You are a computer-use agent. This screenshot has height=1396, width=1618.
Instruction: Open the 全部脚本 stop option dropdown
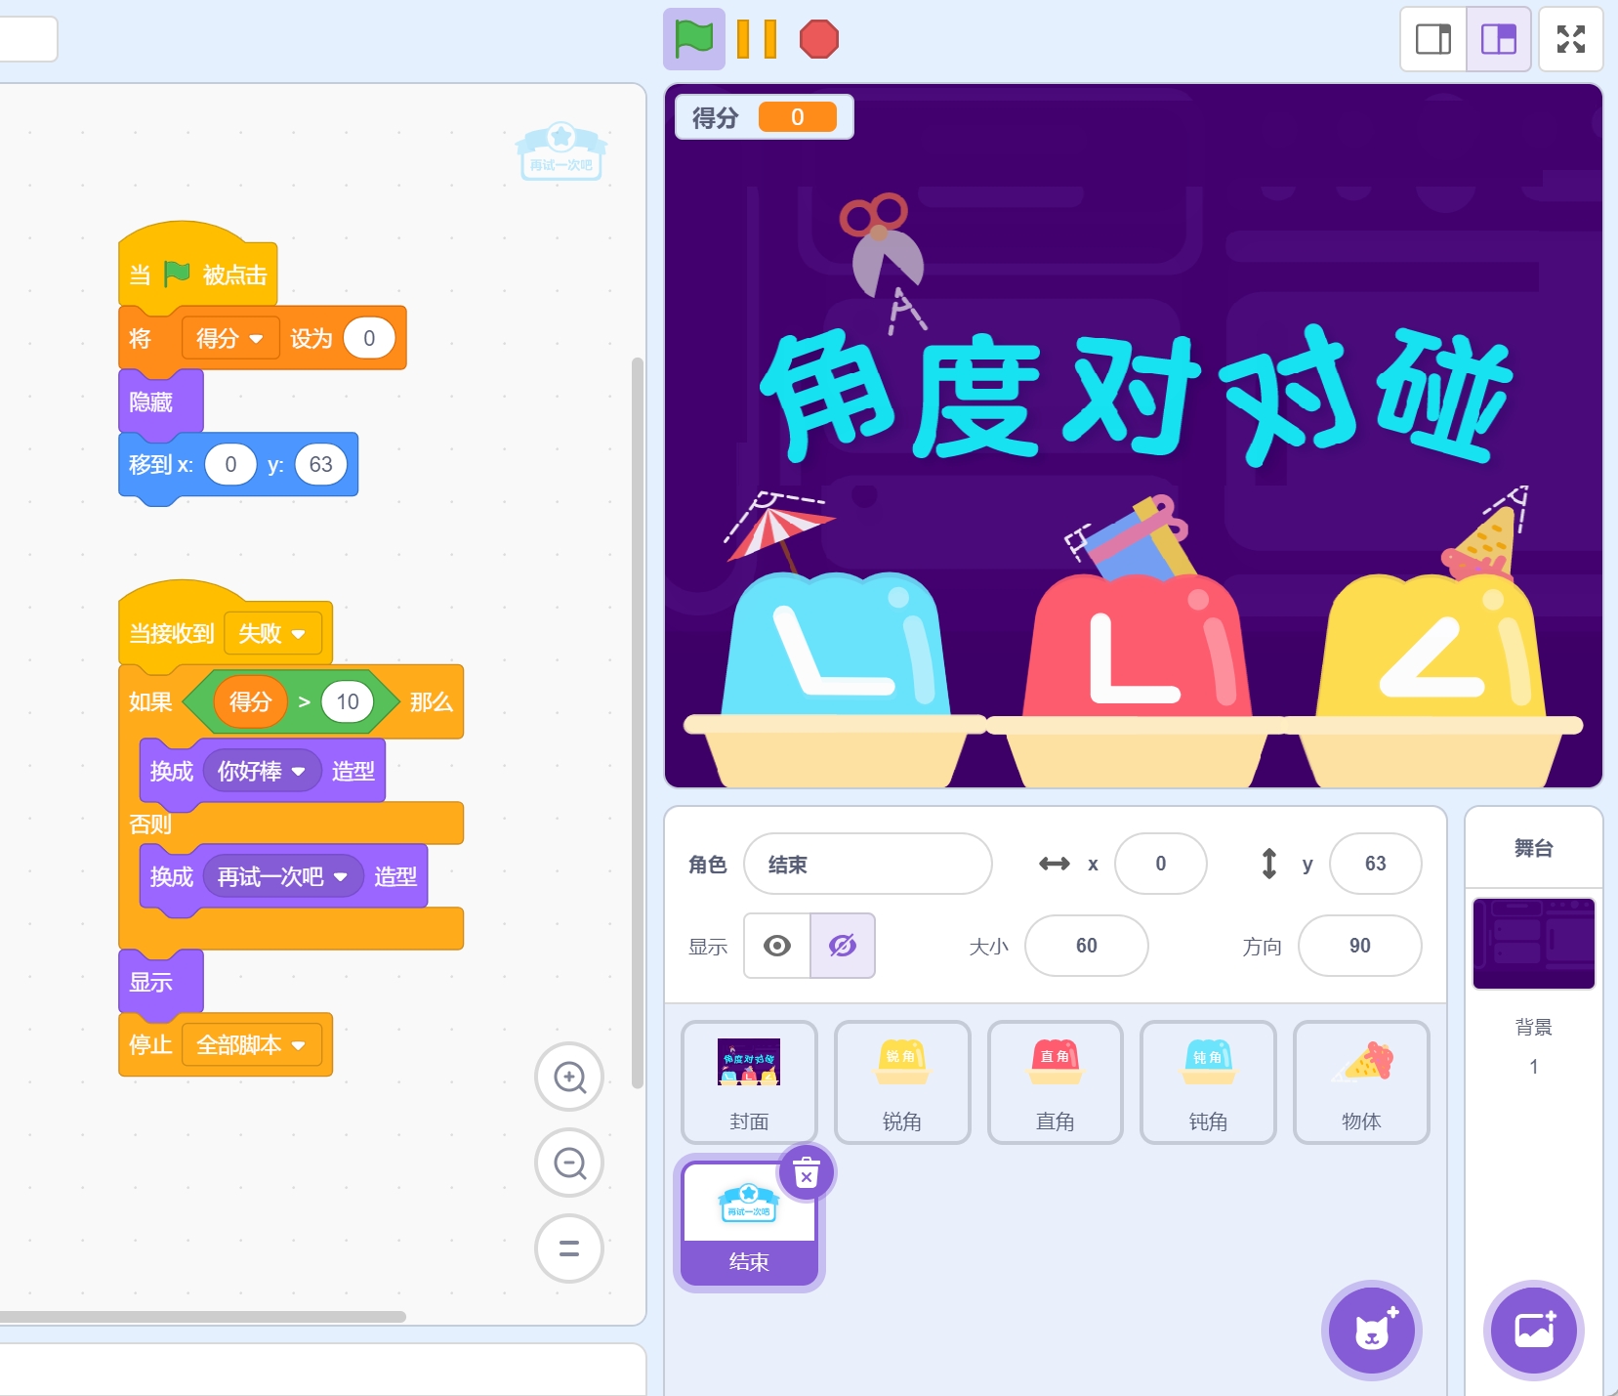point(299,1045)
